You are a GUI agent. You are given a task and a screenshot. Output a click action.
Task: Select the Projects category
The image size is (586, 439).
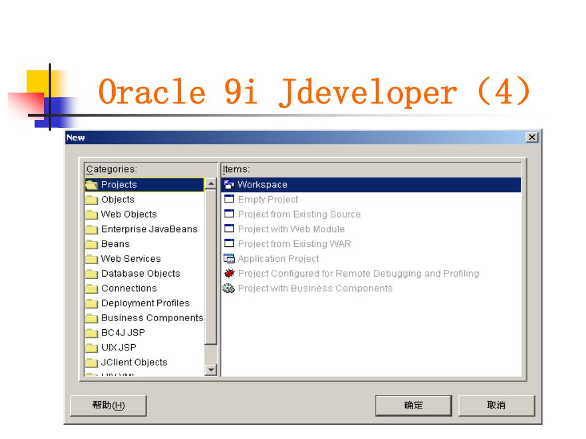coord(145,185)
